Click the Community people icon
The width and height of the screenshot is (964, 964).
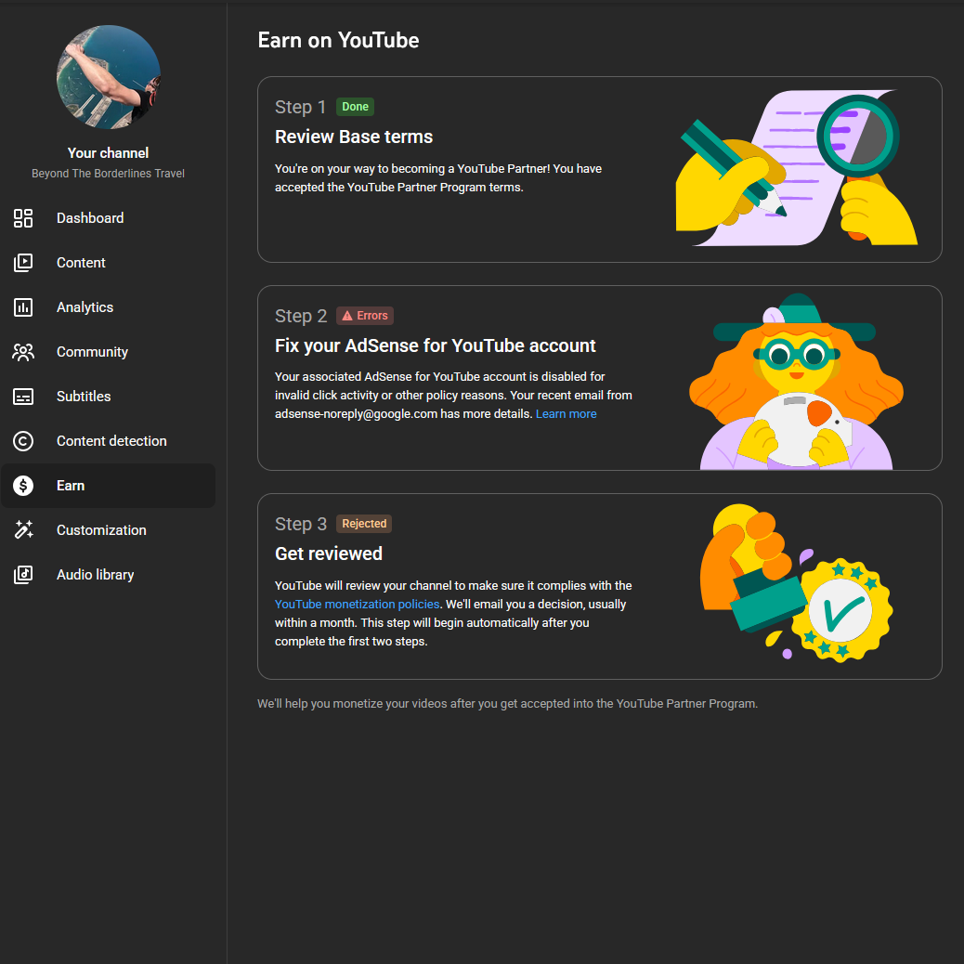(x=23, y=352)
